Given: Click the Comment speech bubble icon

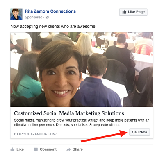Looking at the screenshot, I should click(36, 149).
